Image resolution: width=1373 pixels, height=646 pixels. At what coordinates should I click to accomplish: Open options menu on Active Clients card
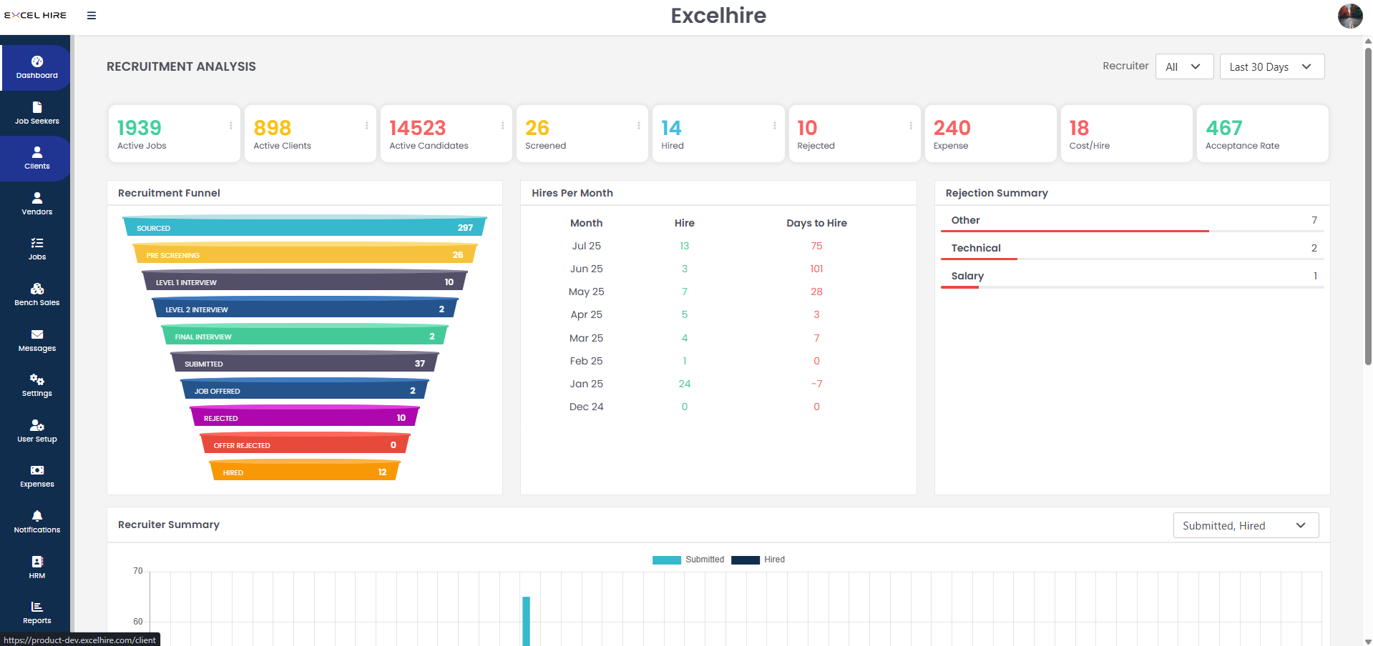367,126
